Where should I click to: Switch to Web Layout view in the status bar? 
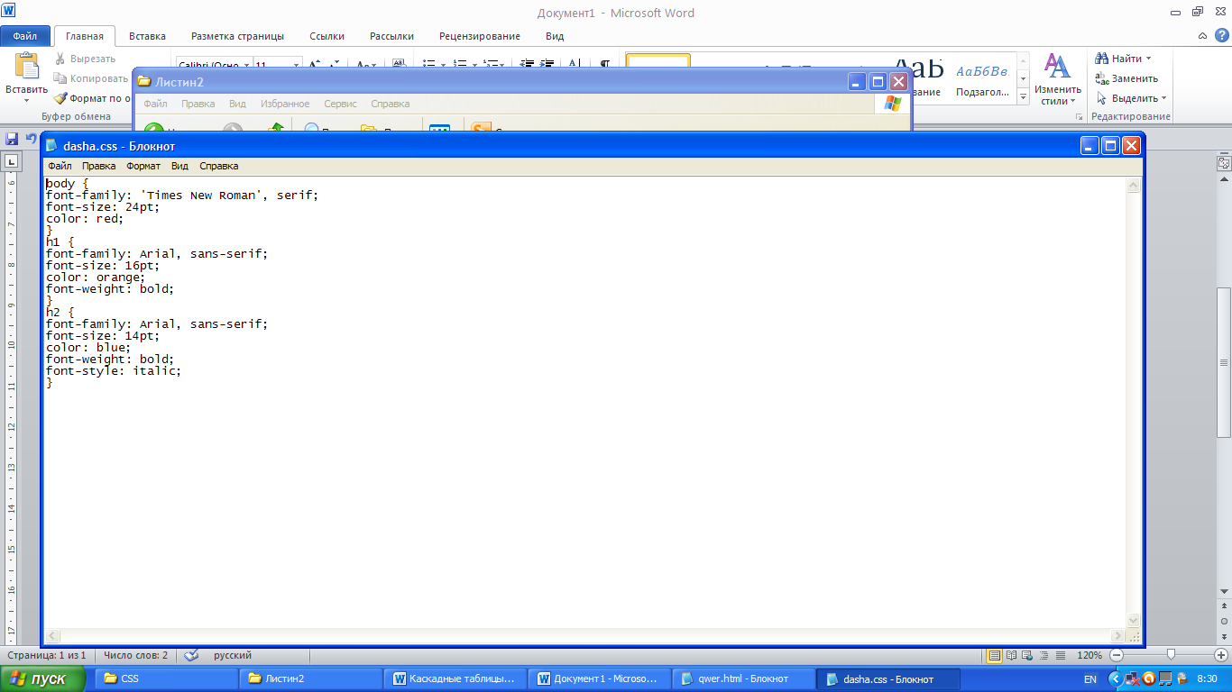coord(1028,655)
